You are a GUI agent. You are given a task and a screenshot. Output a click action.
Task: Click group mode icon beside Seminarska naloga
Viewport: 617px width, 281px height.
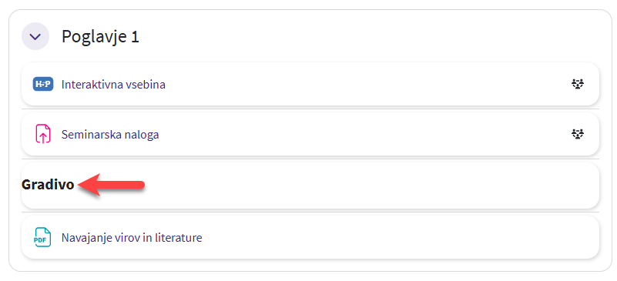(578, 134)
